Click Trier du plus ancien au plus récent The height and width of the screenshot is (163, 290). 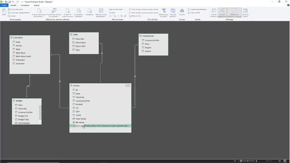[x=144, y=9]
